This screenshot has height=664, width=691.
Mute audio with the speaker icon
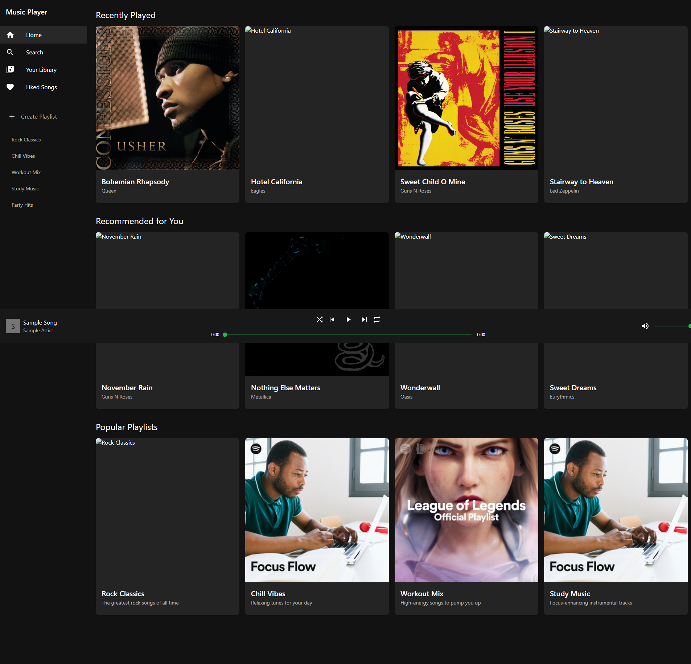tap(645, 326)
